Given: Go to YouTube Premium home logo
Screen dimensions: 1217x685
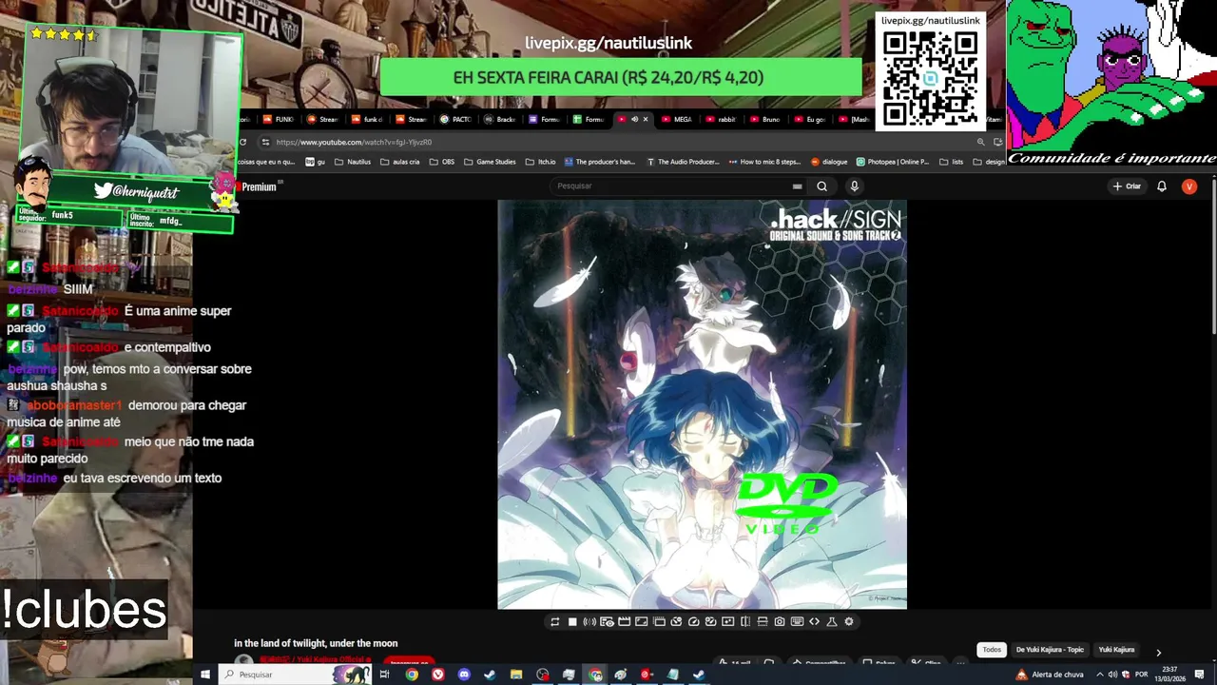Looking at the screenshot, I should tap(258, 187).
